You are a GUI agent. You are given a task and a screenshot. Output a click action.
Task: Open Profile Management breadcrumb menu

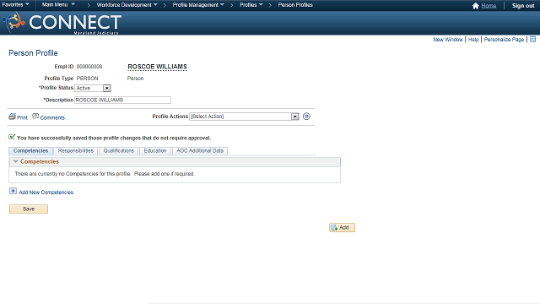point(198,5)
